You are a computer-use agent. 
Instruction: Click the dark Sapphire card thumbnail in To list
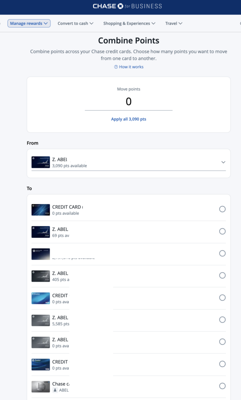(x=40, y=253)
